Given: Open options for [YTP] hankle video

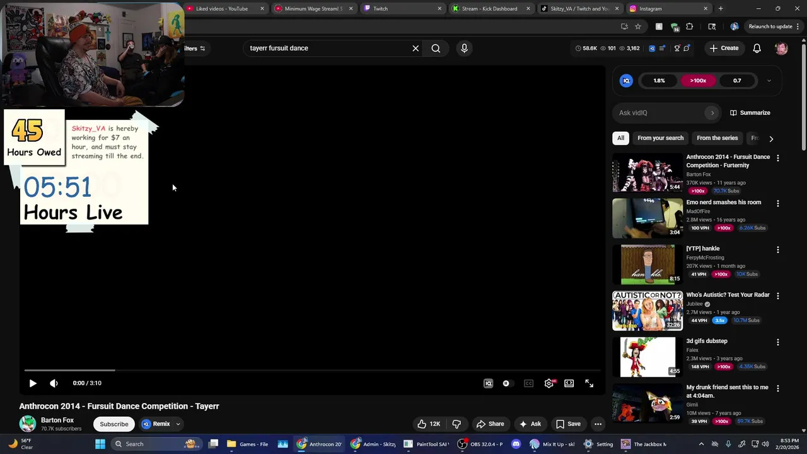Looking at the screenshot, I should coord(777,250).
